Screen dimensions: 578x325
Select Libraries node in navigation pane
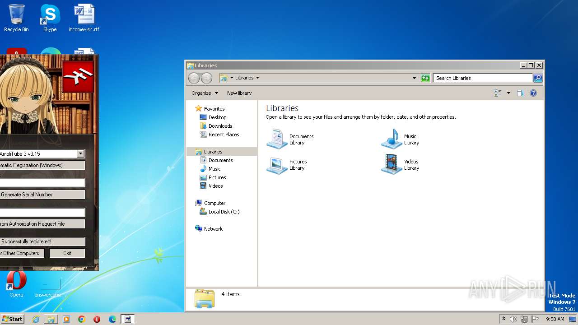point(213,152)
